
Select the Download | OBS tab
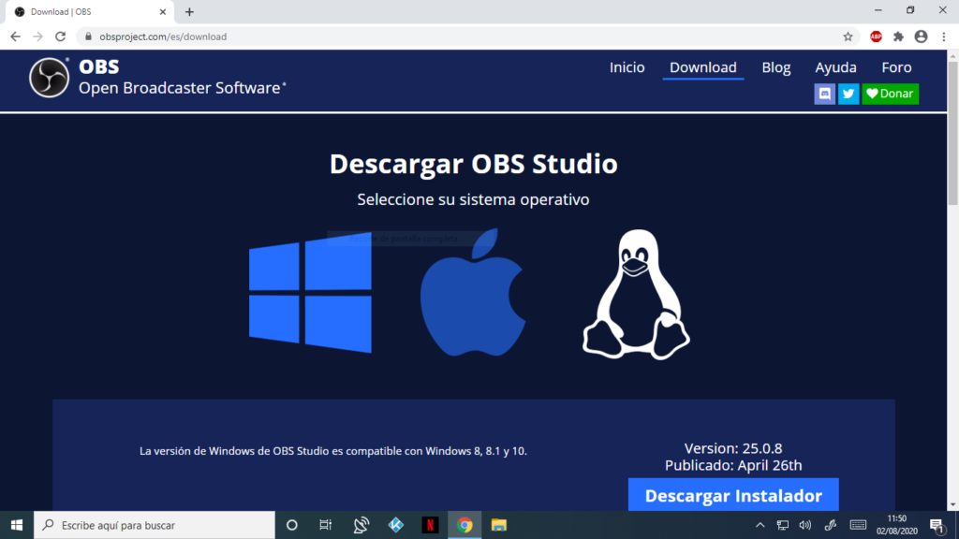tap(89, 11)
